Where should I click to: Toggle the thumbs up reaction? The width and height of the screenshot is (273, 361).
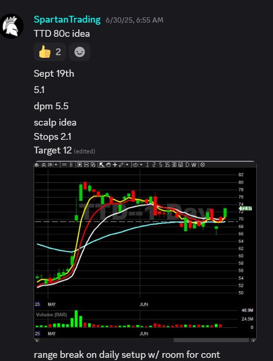coord(50,52)
